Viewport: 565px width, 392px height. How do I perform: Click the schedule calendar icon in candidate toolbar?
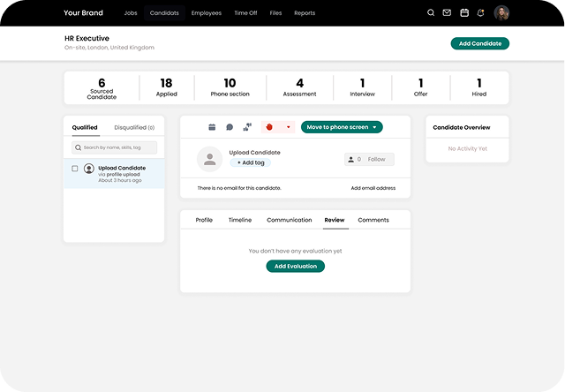pyautogui.click(x=212, y=127)
